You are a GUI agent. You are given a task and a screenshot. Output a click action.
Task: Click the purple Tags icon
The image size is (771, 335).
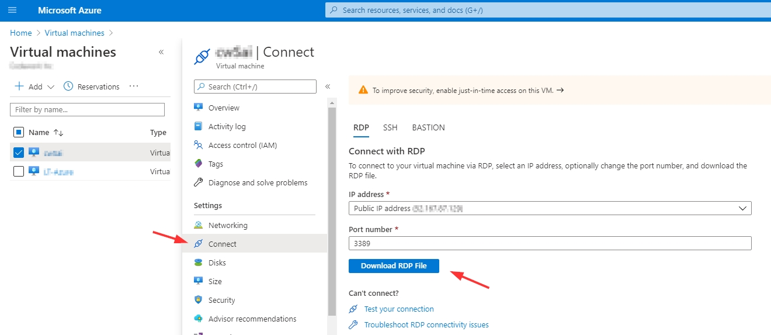click(x=199, y=164)
